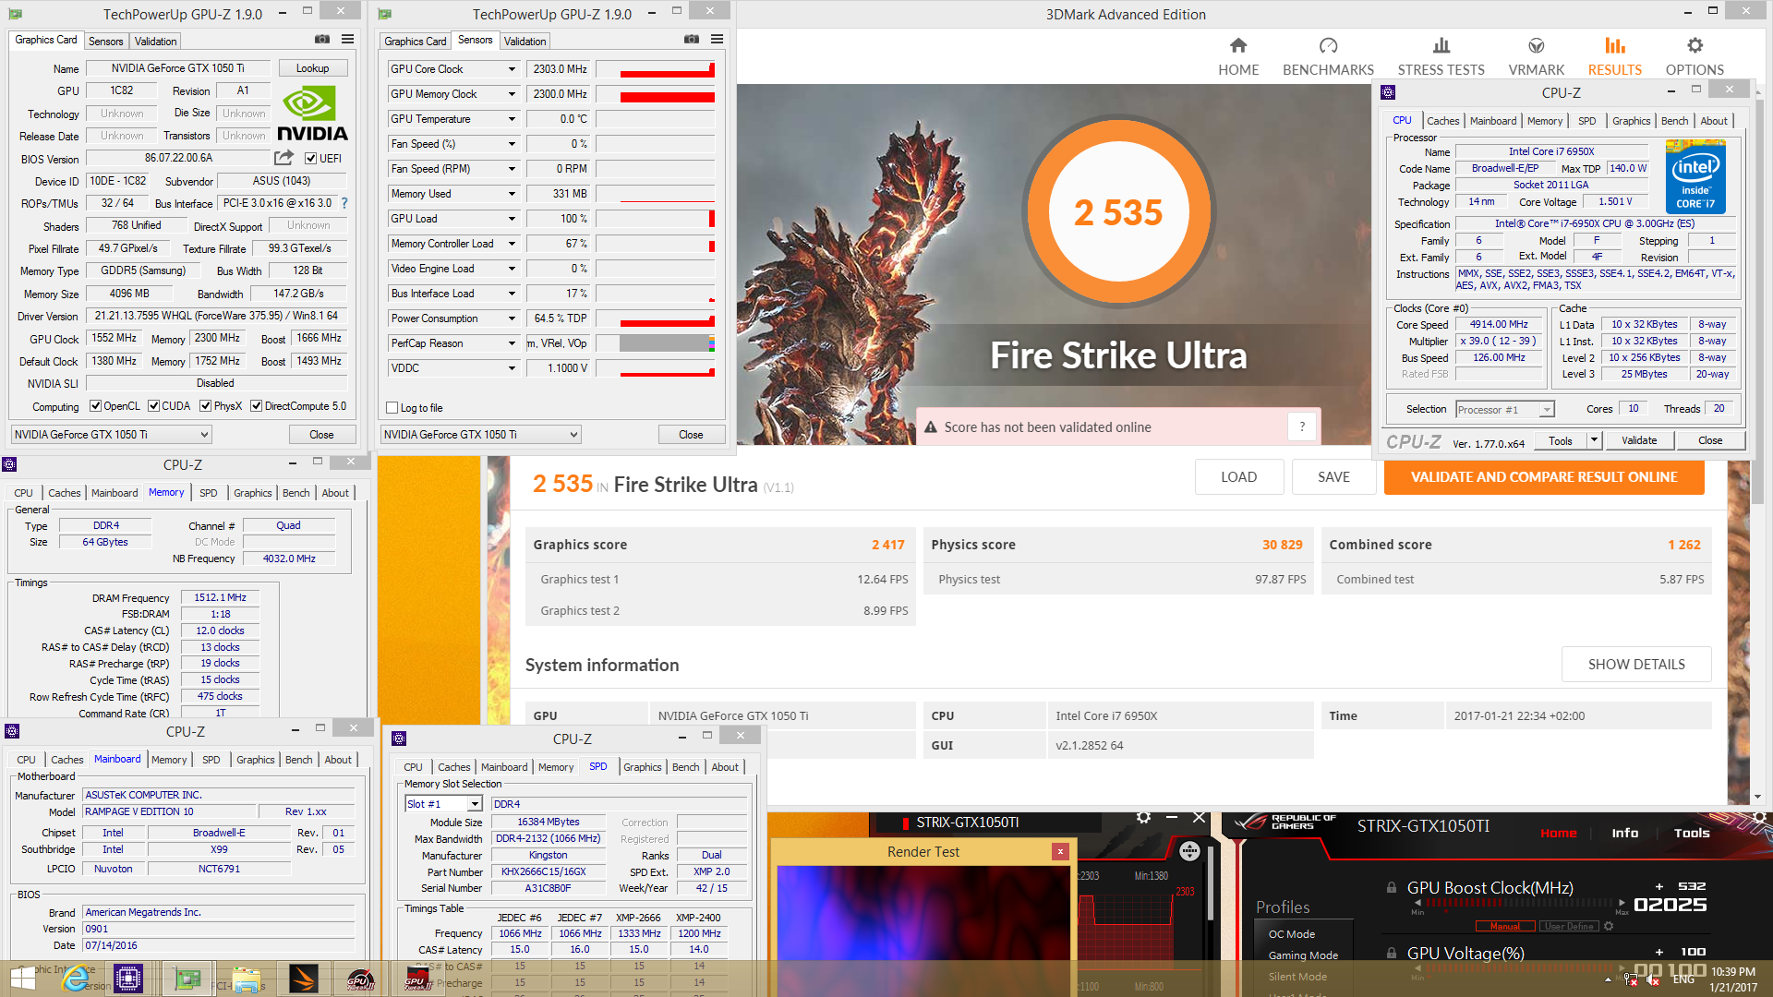Switch to Graphics Card tab in GPU-Z Sensors window
The image size is (1773, 997).
(x=416, y=42)
